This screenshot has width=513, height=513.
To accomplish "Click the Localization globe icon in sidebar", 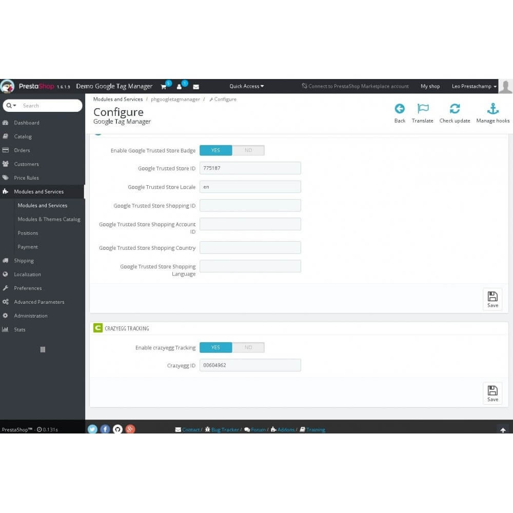I will point(5,274).
